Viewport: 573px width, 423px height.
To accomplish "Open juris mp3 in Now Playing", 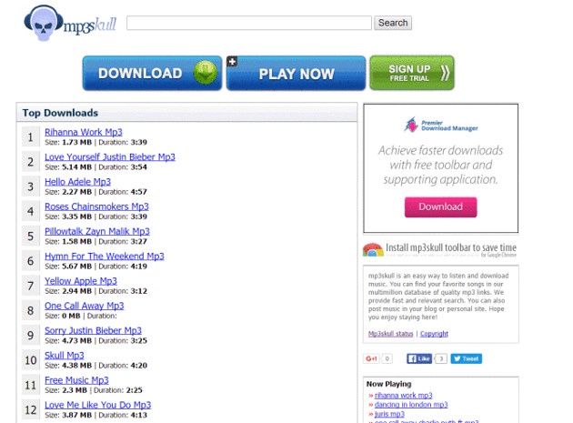I will [389, 414].
